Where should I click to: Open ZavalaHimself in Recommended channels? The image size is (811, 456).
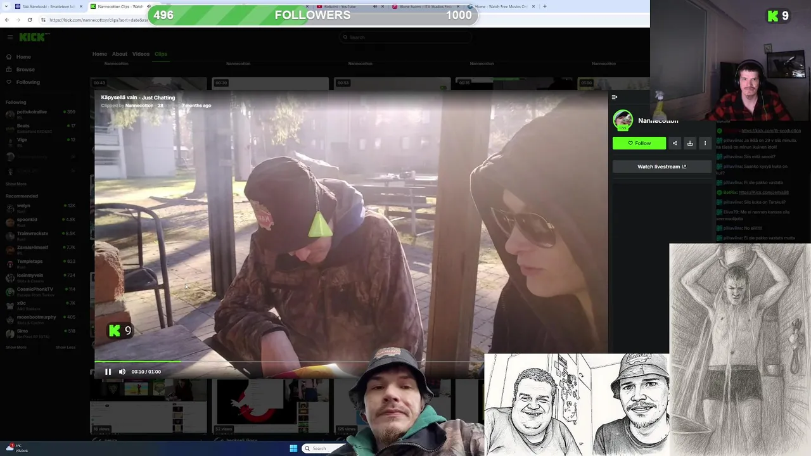[x=40, y=249]
